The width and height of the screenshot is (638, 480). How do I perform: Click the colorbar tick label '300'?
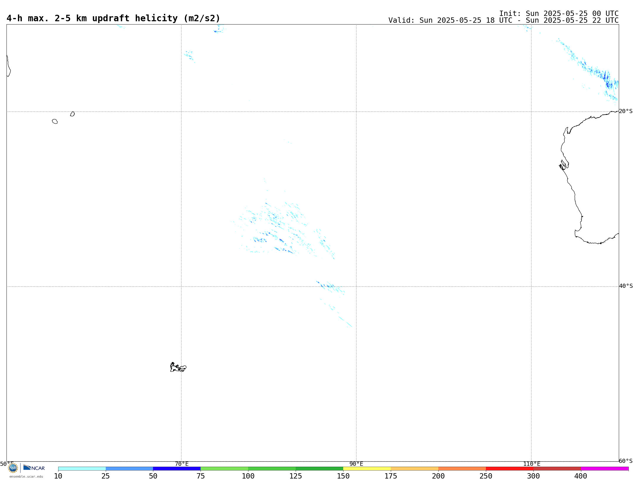(533, 476)
